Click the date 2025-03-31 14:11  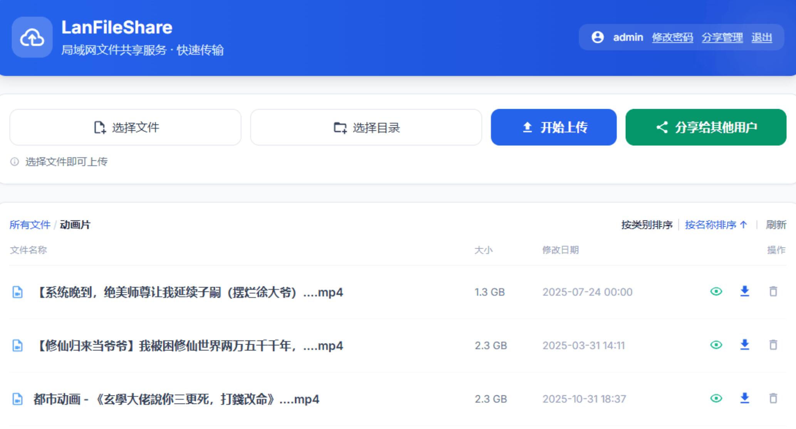(x=584, y=345)
